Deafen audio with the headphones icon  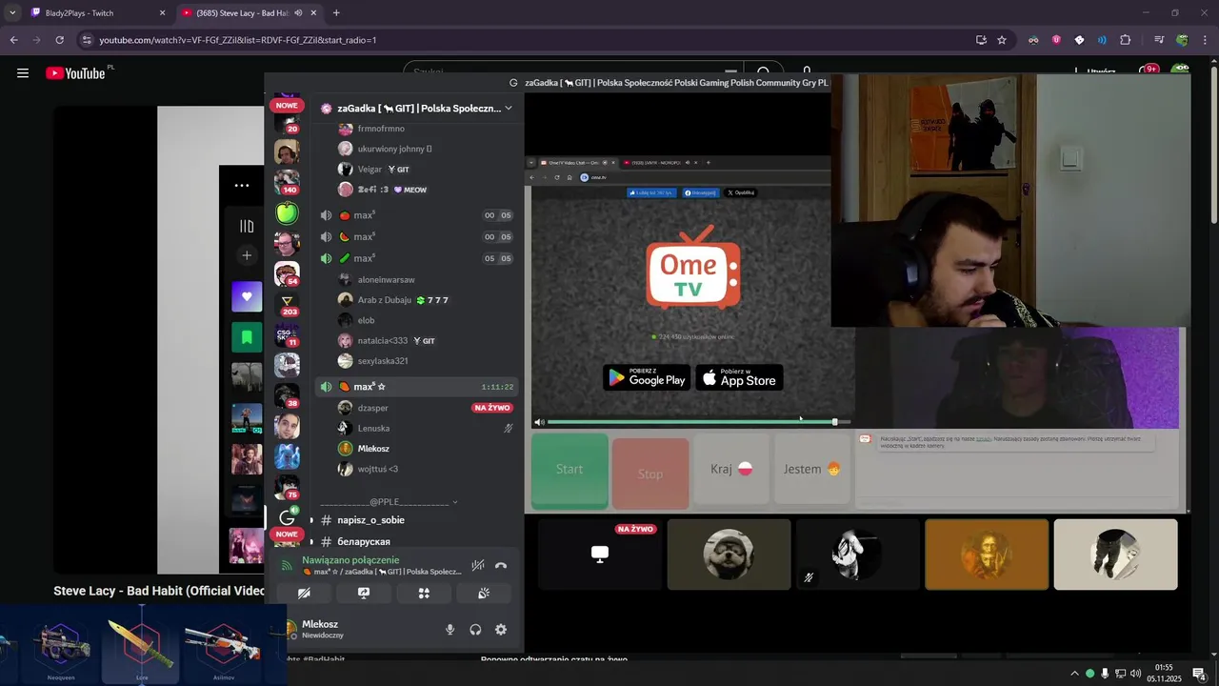475,630
